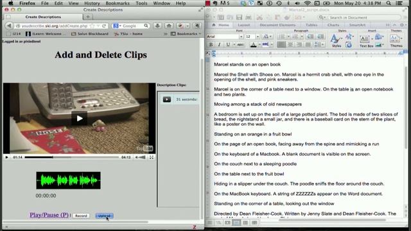The image size is (411, 231).
Task: Center align text in Word ribbon
Action: tap(290, 44)
